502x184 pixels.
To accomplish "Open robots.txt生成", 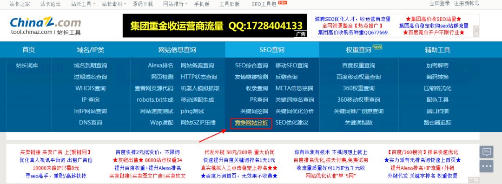I will point(155,100).
